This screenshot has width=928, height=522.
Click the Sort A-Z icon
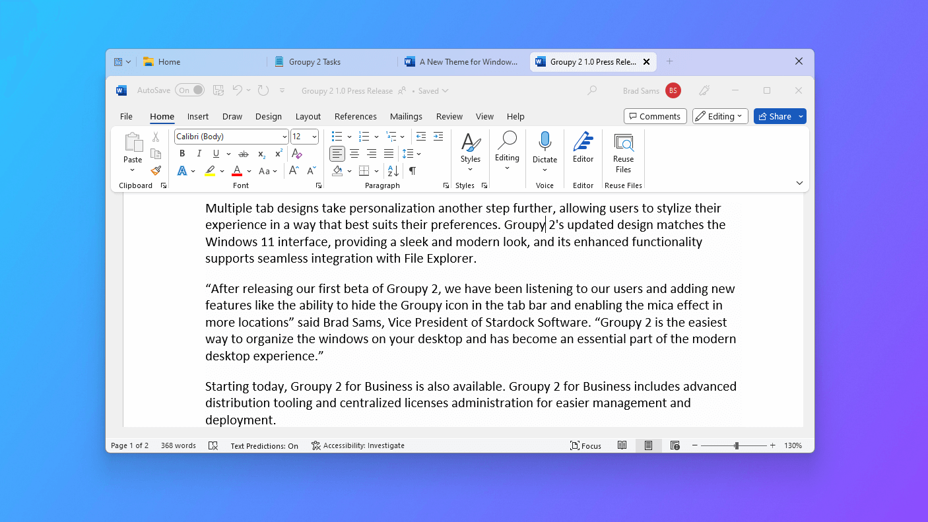tap(393, 171)
